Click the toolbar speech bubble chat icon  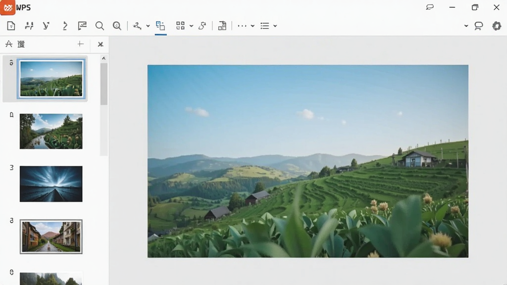coord(479,26)
